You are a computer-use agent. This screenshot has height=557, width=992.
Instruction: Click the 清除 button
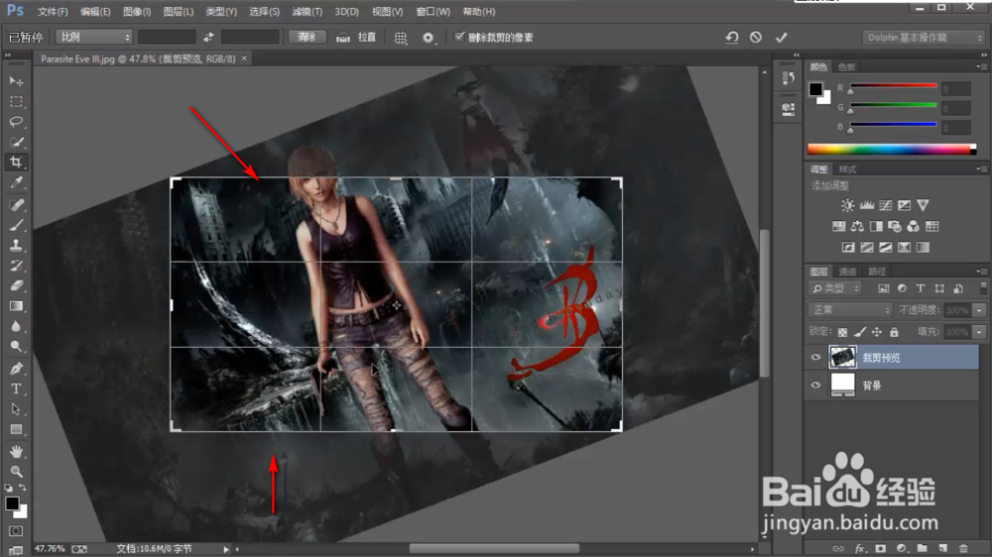[x=307, y=38]
